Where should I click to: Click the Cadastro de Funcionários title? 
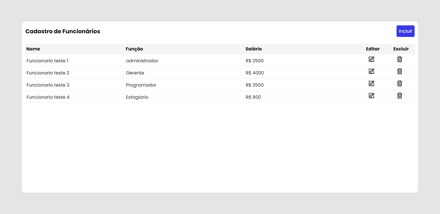[x=63, y=31]
